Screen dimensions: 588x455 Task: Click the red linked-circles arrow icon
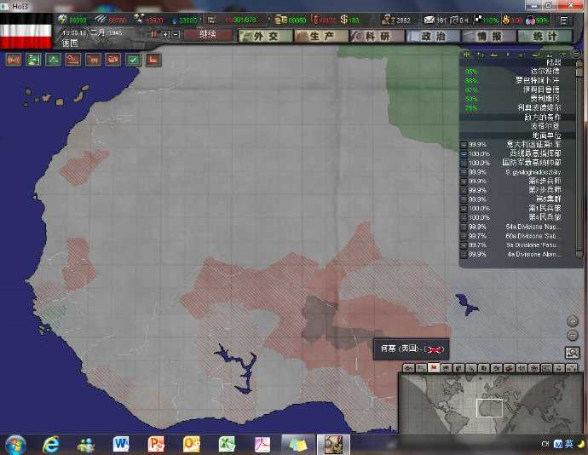(73, 60)
